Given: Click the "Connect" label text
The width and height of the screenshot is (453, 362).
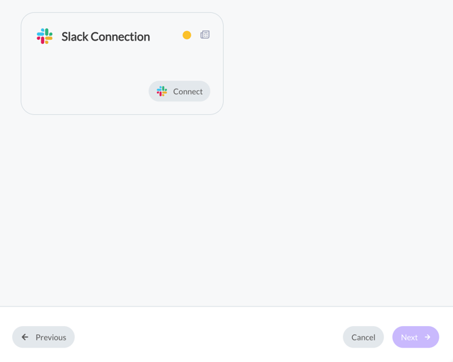Looking at the screenshot, I should click(x=187, y=91).
